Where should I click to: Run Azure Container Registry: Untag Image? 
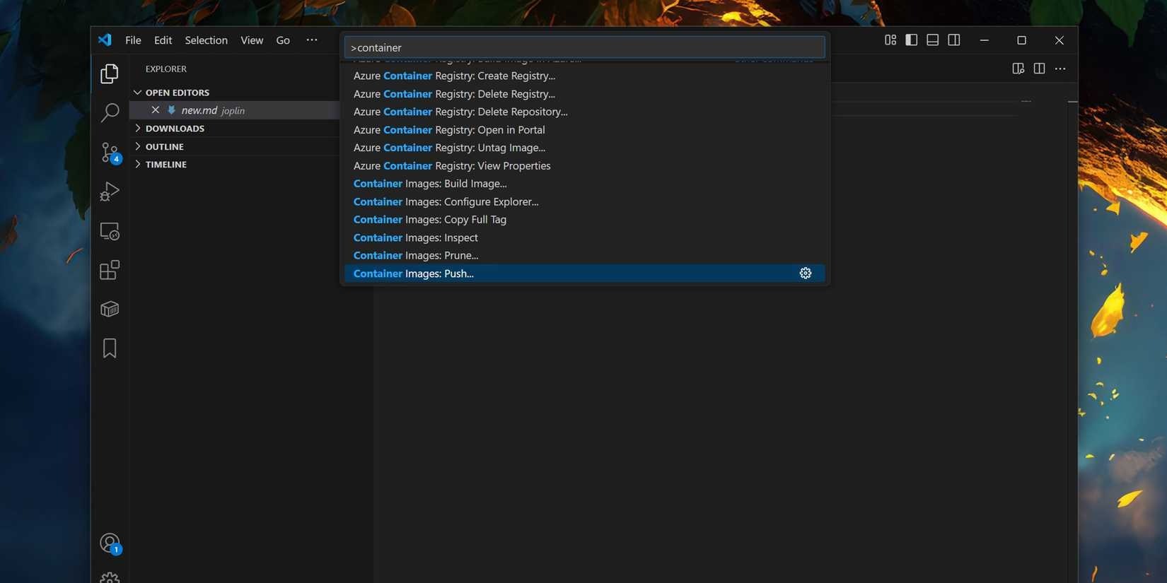click(584, 148)
